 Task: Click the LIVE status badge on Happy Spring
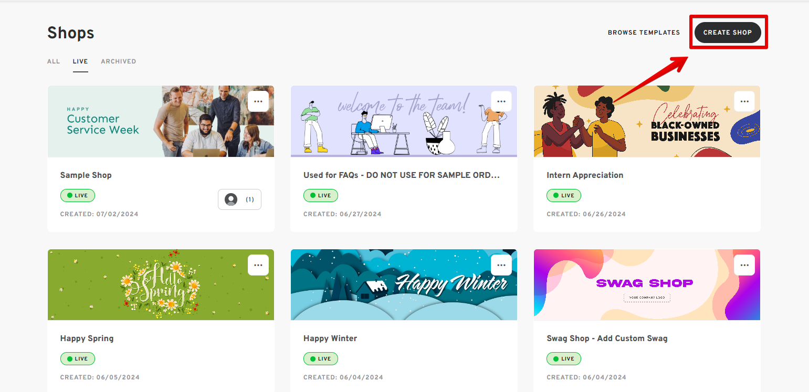tap(78, 359)
